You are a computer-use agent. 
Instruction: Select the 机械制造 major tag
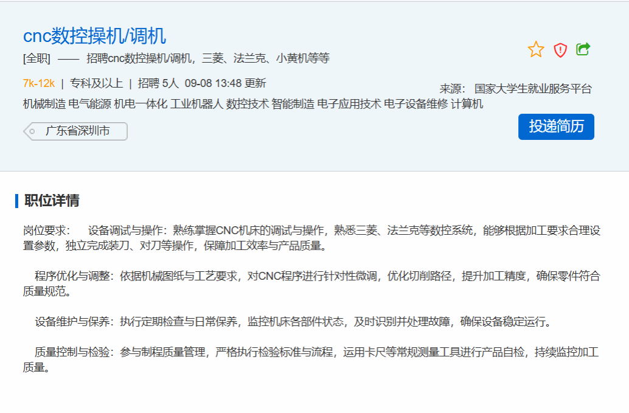44,104
